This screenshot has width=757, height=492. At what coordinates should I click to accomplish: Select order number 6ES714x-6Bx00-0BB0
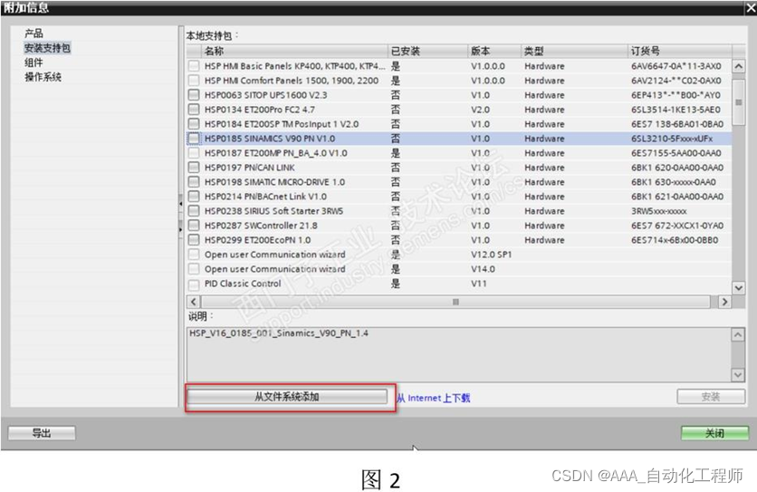click(675, 240)
